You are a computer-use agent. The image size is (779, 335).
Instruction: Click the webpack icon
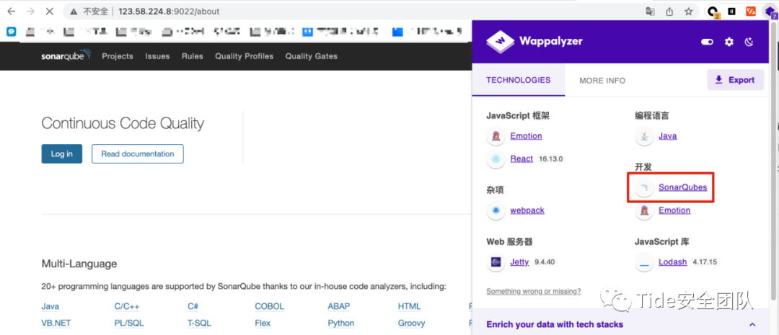(x=496, y=210)
